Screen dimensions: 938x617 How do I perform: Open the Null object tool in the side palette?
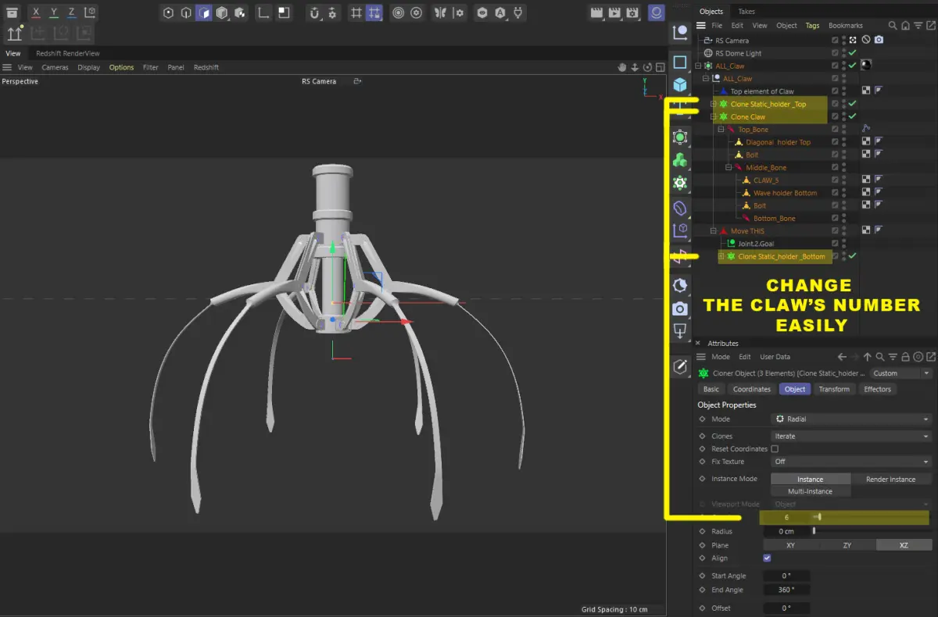point(680,32)
